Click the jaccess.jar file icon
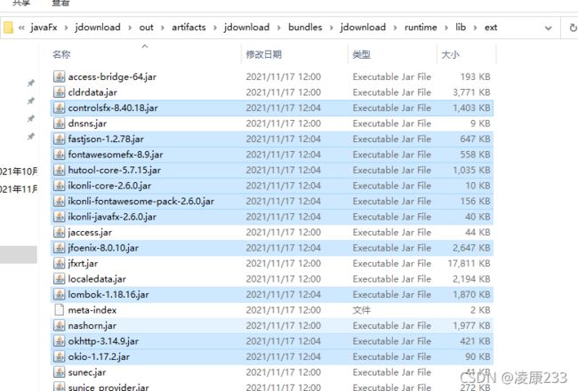The height and width of the screenshot is (391, 578). click(59, 232)
